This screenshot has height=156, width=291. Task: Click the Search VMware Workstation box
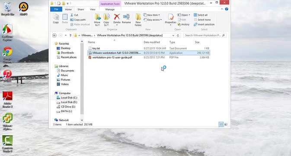click(x=205, y=36)
